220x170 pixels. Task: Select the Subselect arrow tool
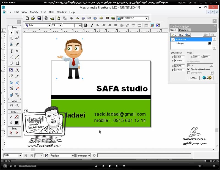17,33
